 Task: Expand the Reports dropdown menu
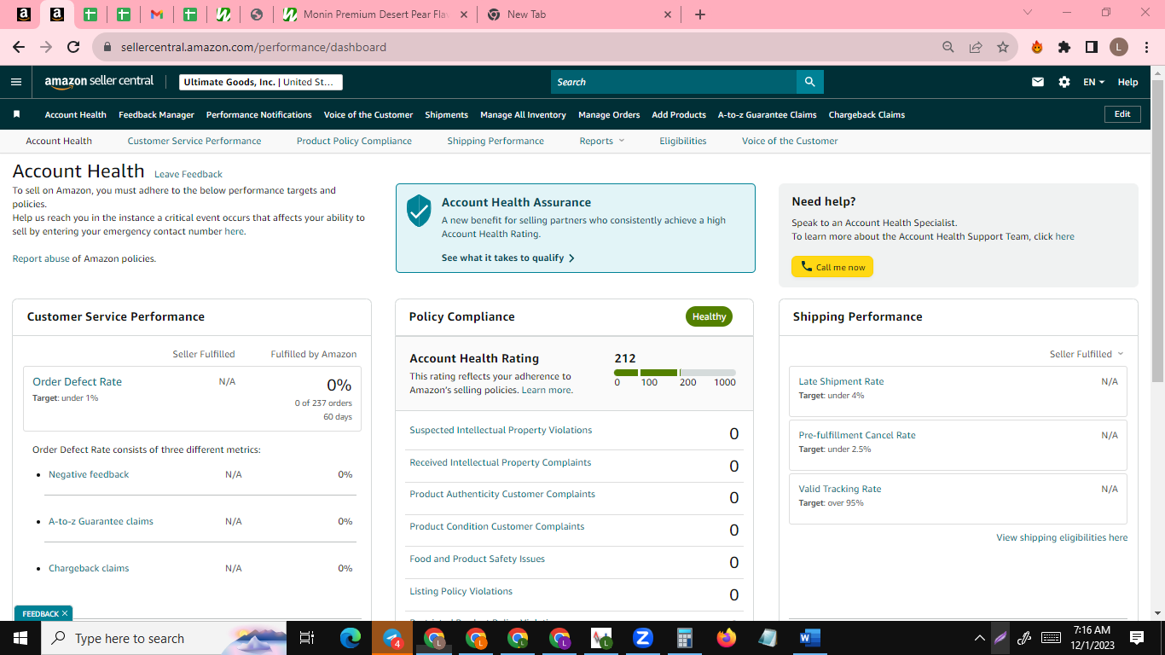point(602,141)
